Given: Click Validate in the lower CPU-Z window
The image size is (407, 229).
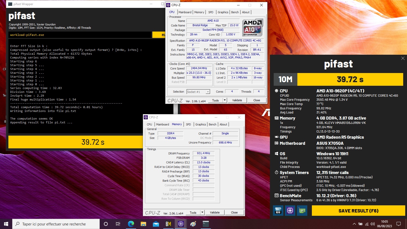Looking at the screenshot, I should click(x=215, y=212).
